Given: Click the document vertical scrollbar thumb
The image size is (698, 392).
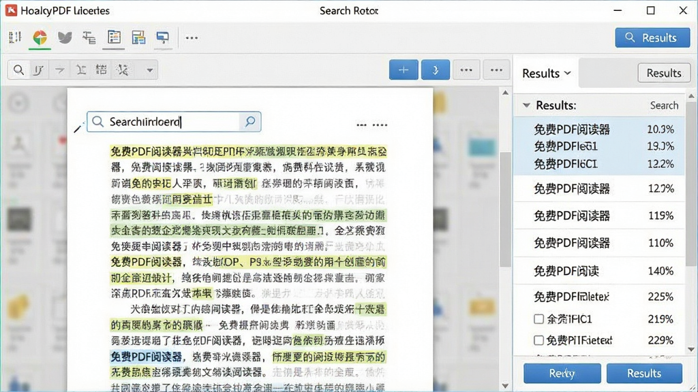Looking at the screenshot, I should [505, 209].
